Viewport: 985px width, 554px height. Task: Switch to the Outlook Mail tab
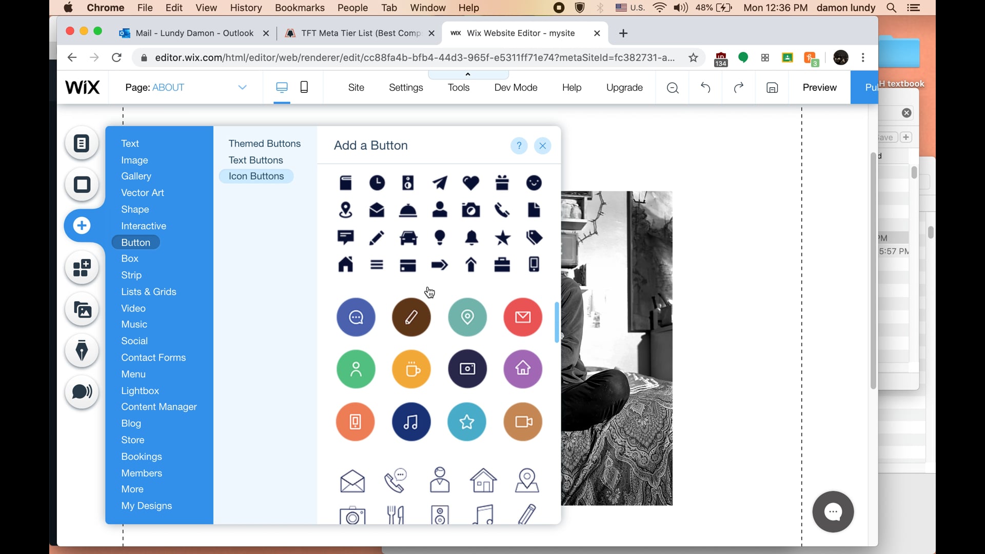point(194,33)
